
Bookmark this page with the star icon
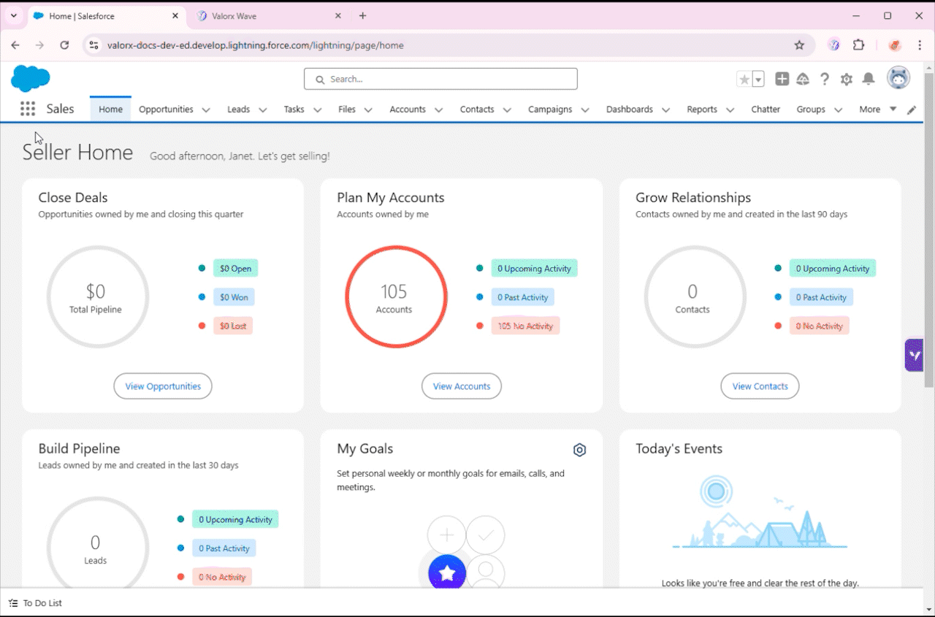coord(799,45)
